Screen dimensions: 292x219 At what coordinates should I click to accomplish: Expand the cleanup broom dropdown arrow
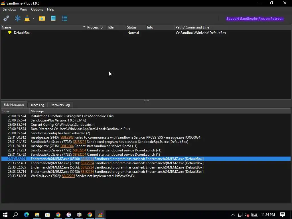coord(33,18)
